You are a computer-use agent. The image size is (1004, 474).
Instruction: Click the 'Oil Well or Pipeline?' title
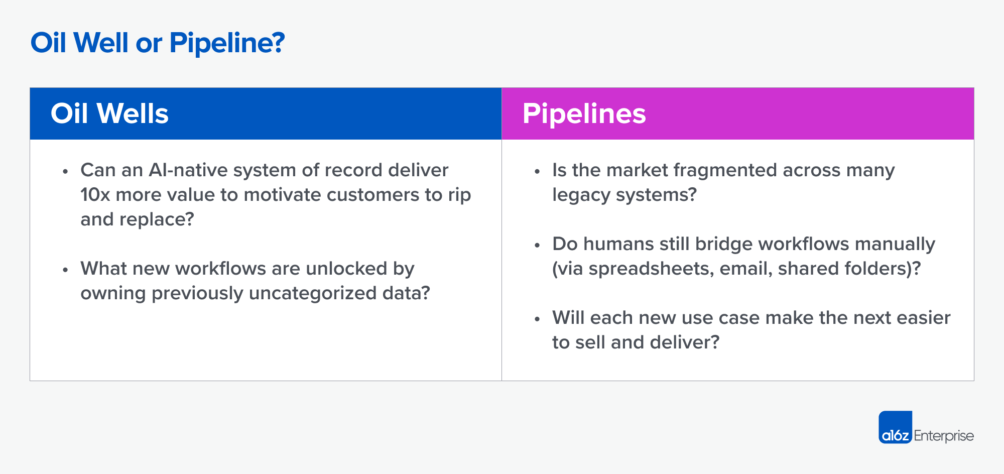[158, 42]
